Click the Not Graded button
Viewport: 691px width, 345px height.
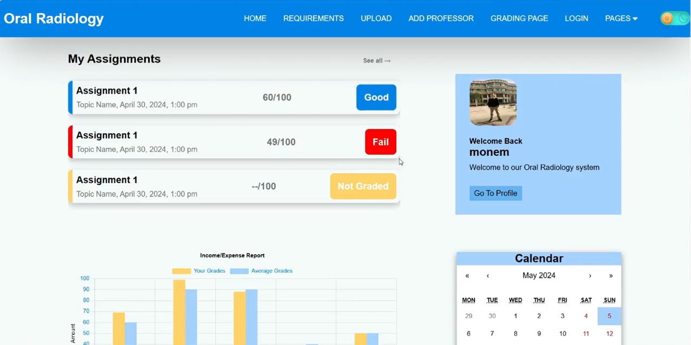pos(363,186)
